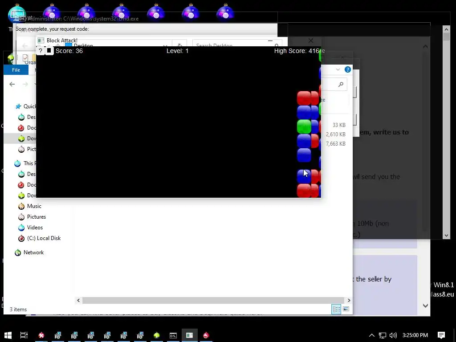Open File Explorer blue help icon

click(347, 69)
